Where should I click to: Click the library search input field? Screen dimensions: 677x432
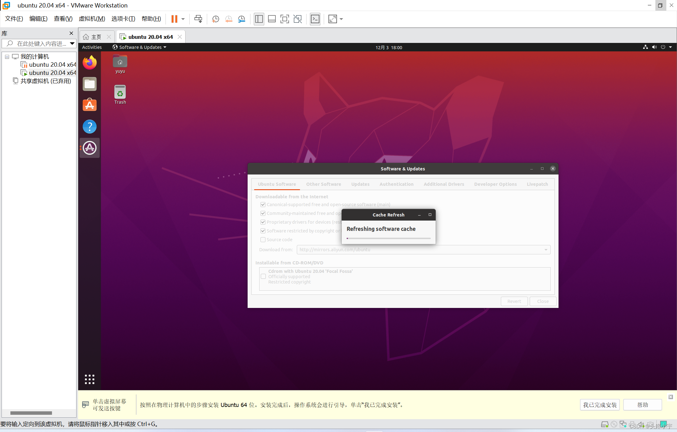click(x=39, y=44)
